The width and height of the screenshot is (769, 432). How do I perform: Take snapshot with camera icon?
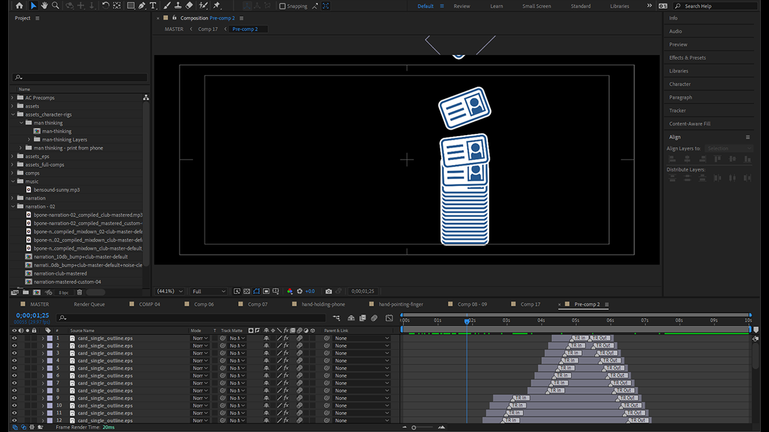pos(328,292)
